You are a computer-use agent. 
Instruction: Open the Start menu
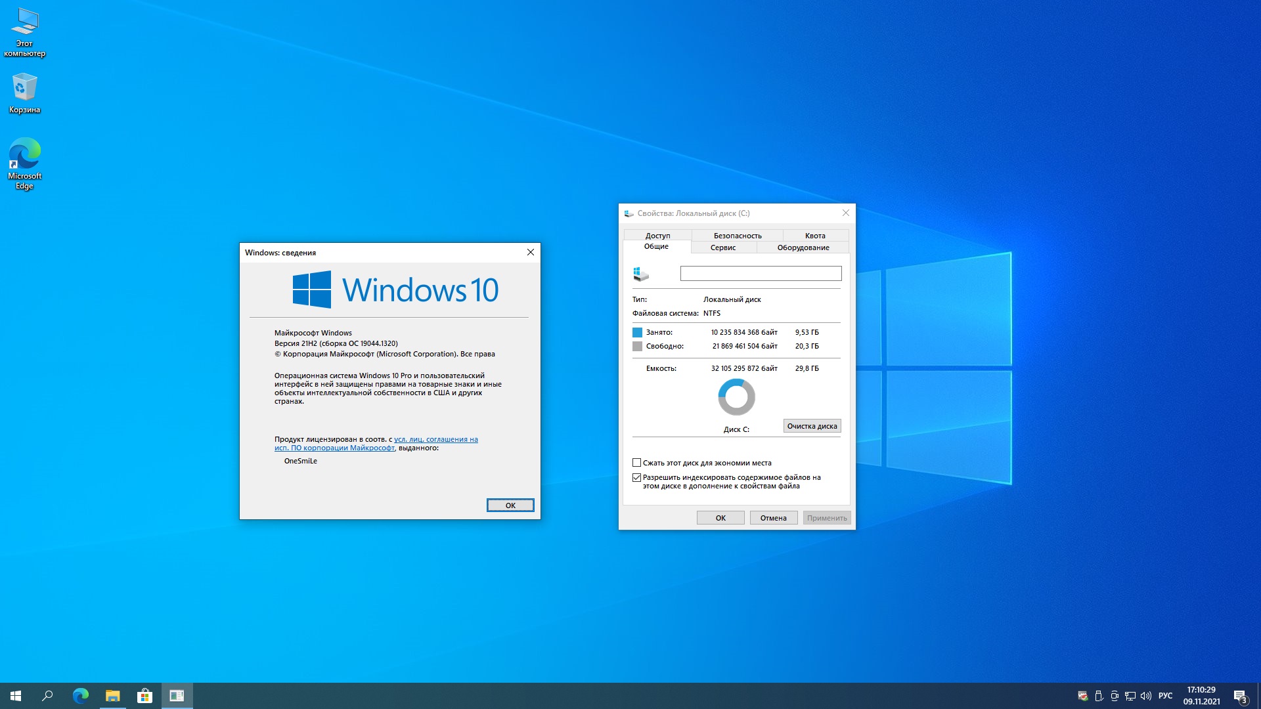point(16,696)
